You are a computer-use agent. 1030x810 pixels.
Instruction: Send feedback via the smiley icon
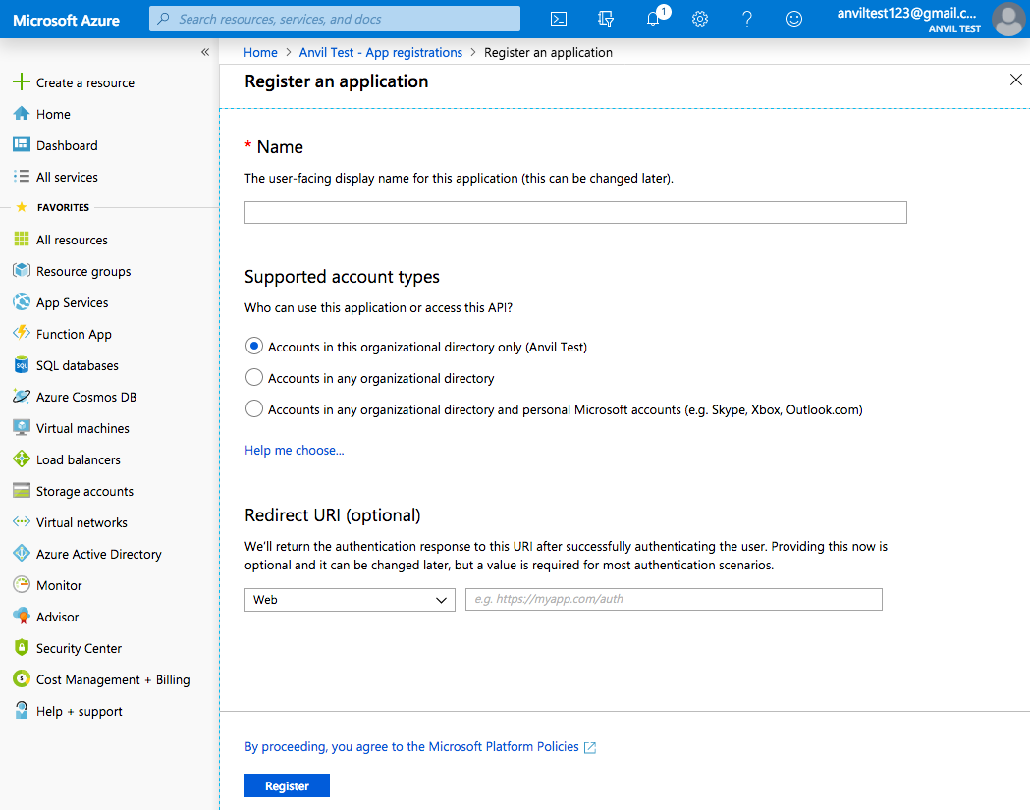794,18
